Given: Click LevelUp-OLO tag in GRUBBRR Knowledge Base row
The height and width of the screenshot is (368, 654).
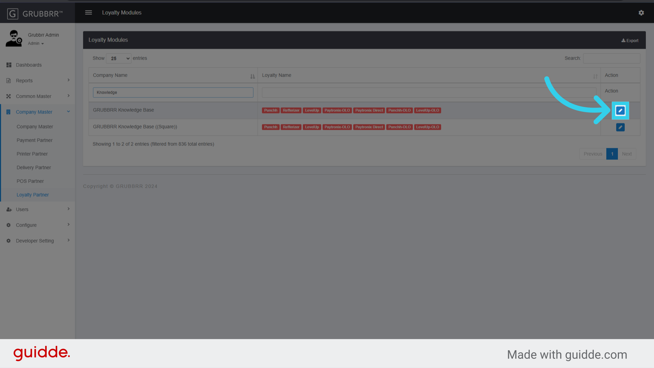Looking at the screenshot, I should [x=427, y=110].
